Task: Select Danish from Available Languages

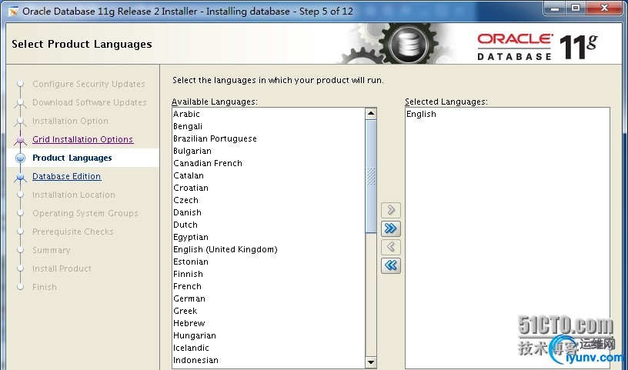Action: click(269, 212)
